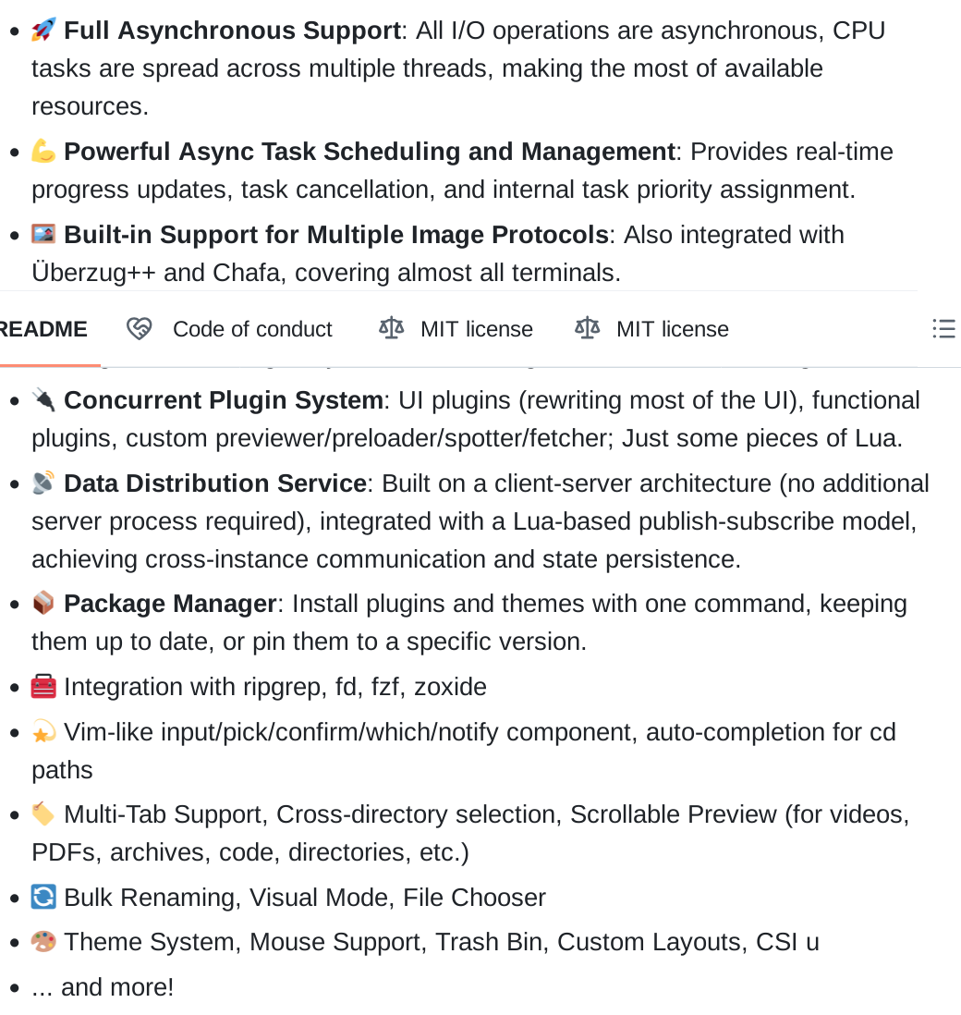This screenshot has height=1015, width=961.
Task: Open the README outline list icon
Action: pos(943,329)
